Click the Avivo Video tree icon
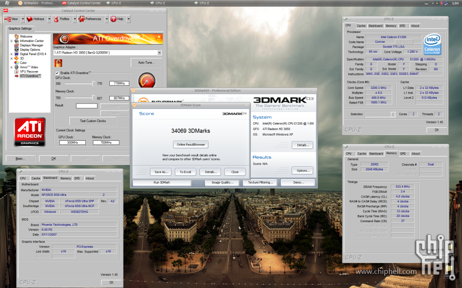 pos(16,67)
